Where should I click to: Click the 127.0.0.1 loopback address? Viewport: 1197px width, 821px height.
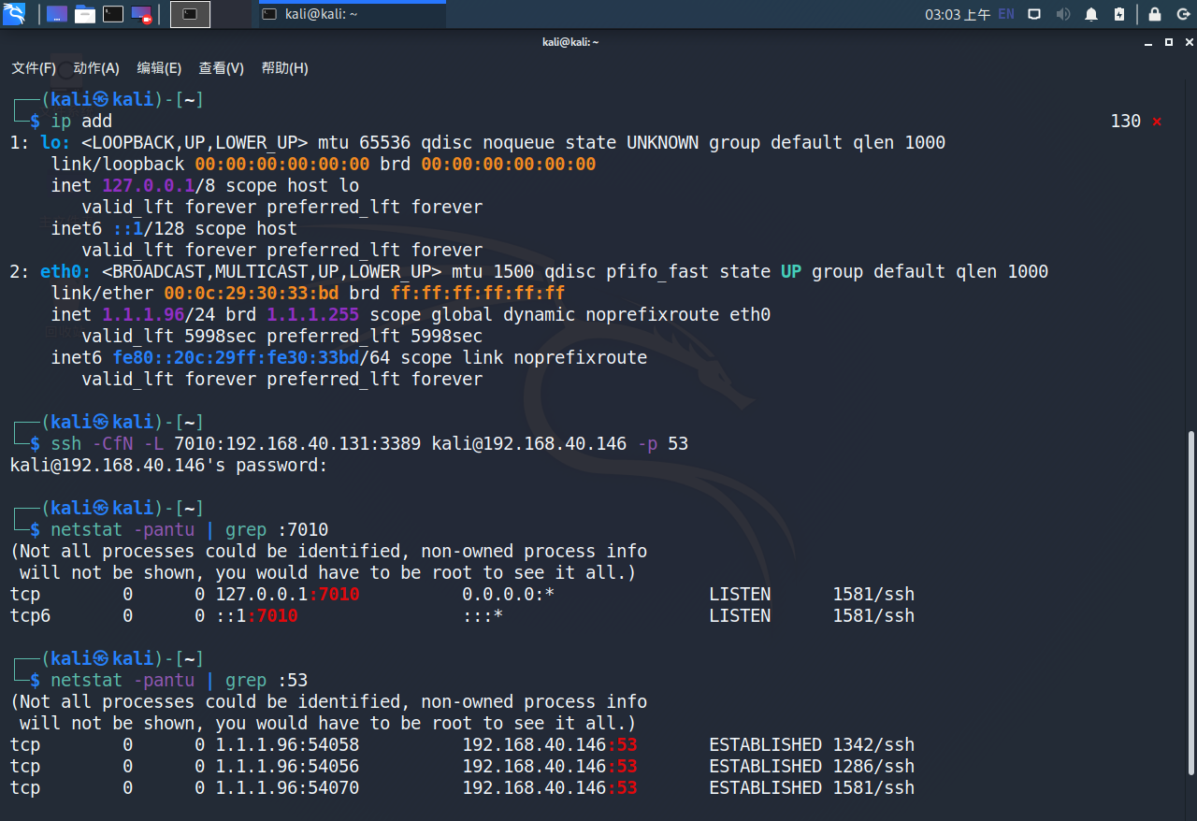pyautogui.click(x=149, y=185)
